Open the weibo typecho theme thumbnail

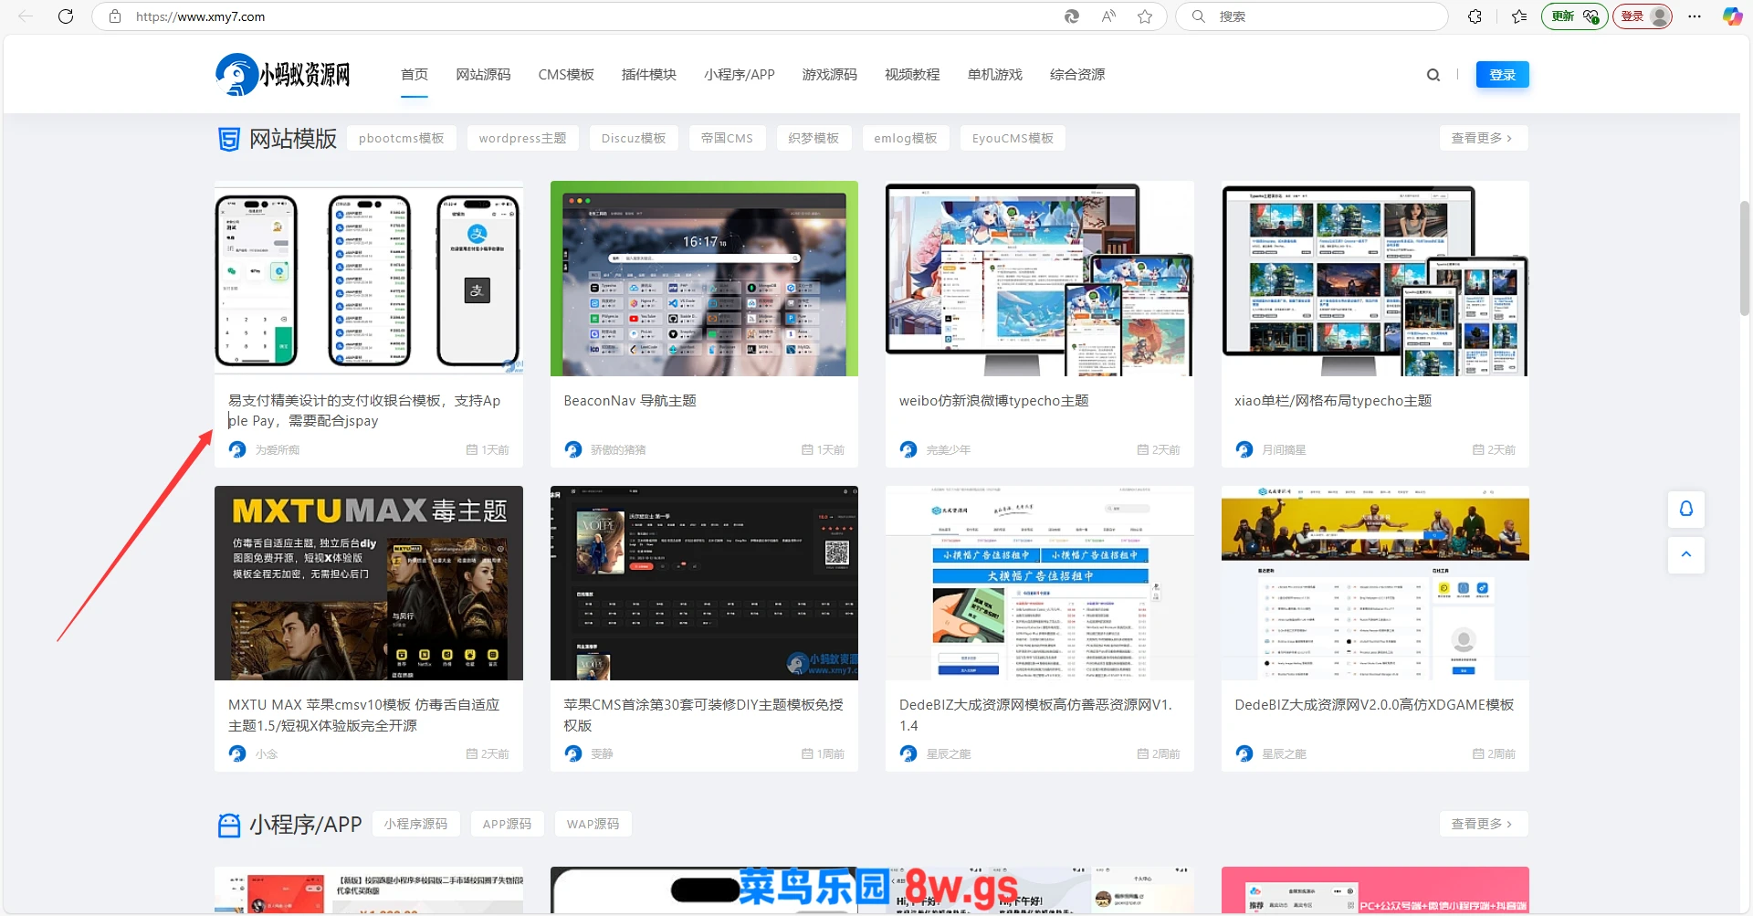[x=1040, y=279]
